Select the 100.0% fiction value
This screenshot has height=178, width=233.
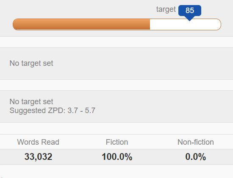tap(117, 156)
